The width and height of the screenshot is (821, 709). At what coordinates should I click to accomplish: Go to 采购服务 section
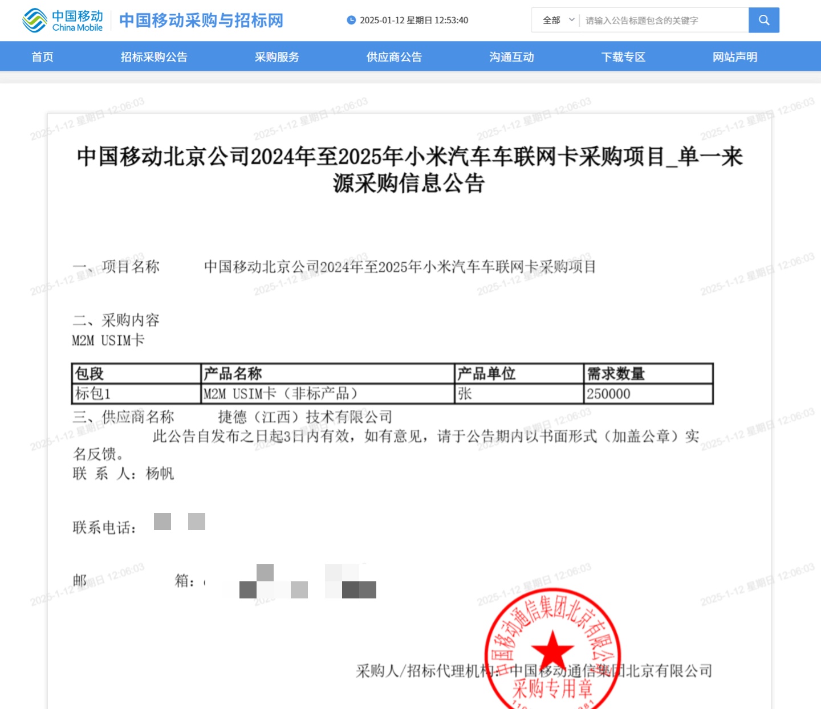click(x=277, y=56)
